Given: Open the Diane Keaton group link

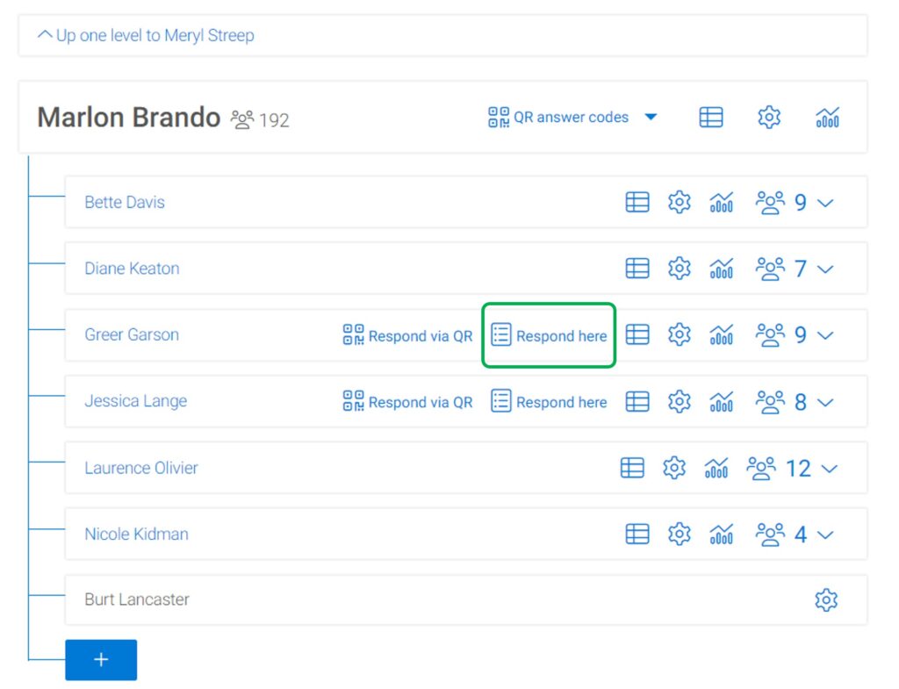Looking at the screenshot, I should (132, 269).
